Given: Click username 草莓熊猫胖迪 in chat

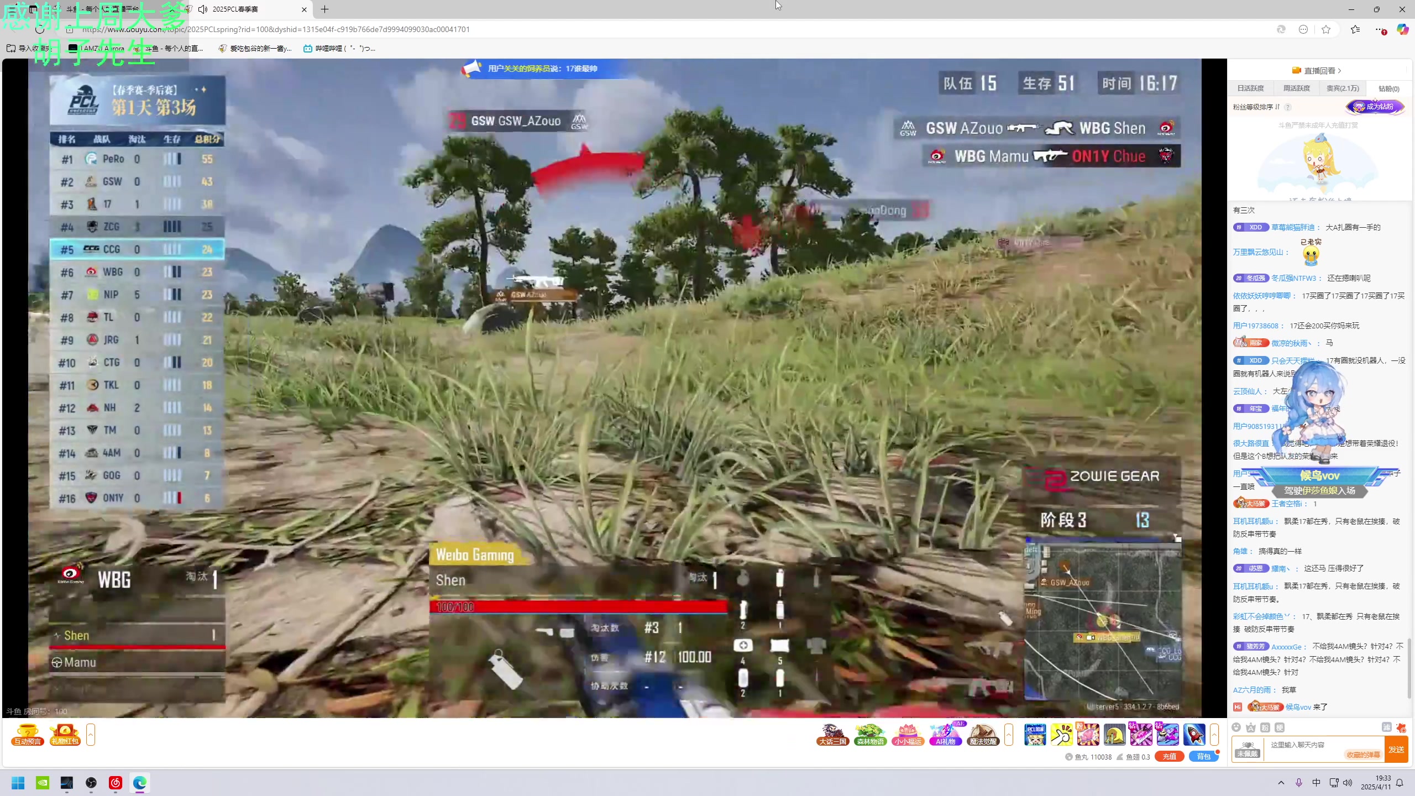Looking at the screenshot, I should tap(1292, 228).
